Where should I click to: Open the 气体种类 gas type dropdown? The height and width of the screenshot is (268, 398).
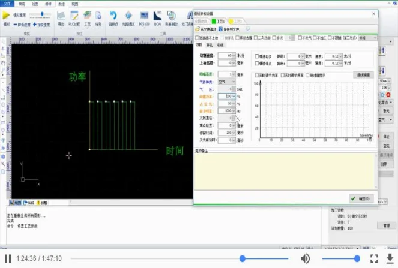click(227, 81)
